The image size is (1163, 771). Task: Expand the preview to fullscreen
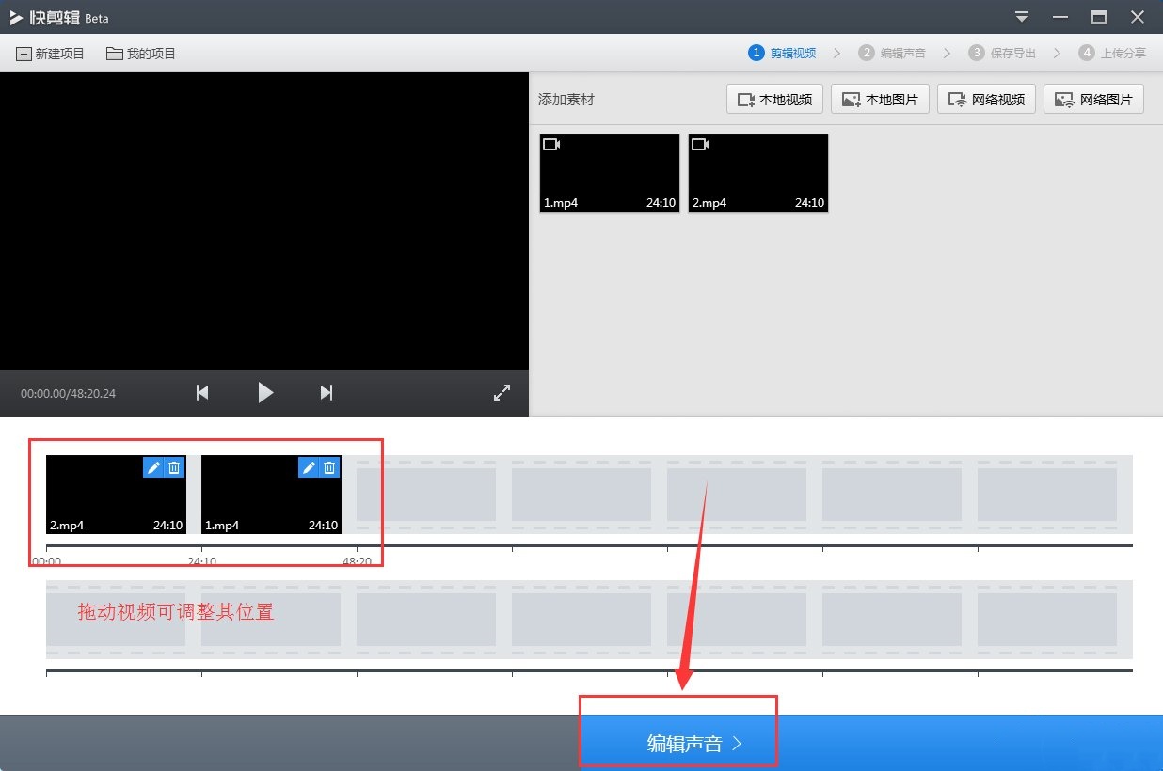click(x=502, y=392)
